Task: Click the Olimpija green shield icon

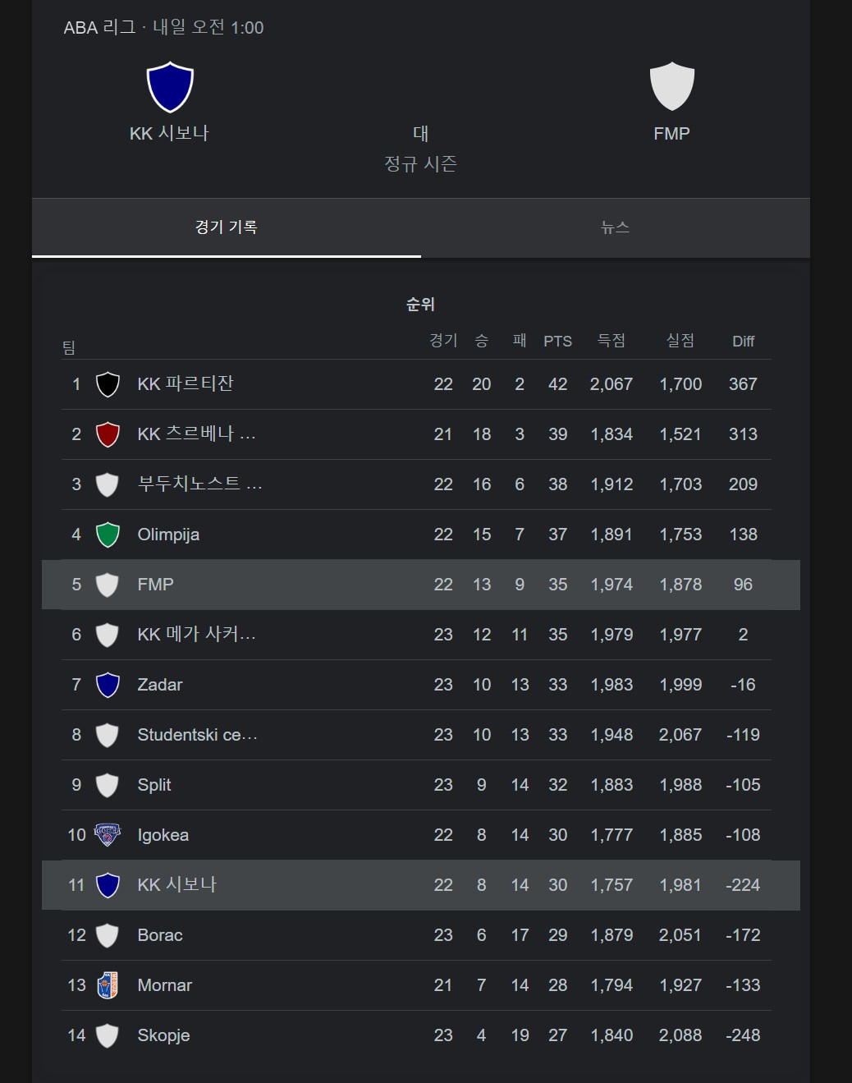Action: [x=108, y=535]
